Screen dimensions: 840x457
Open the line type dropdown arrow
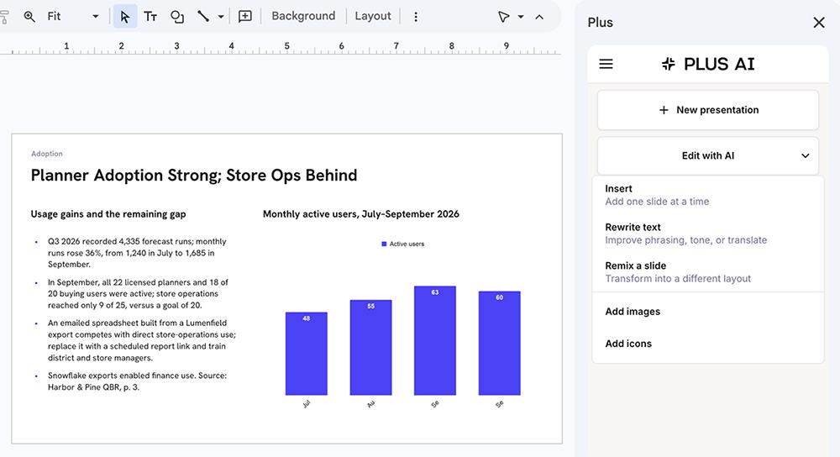[x=221, y=17]
